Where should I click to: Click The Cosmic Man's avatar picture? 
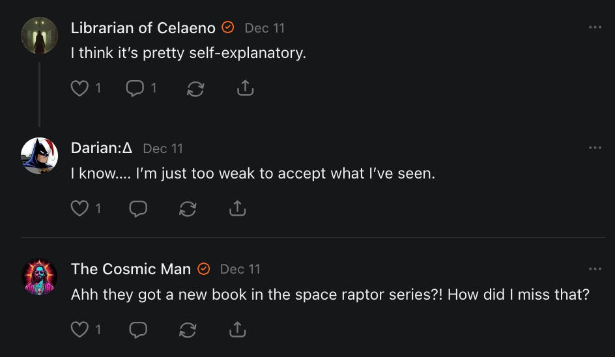pos(40,277)
